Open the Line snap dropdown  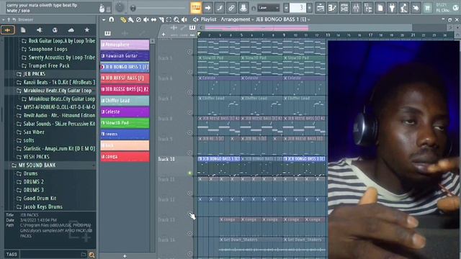click(x=268, y=8)
